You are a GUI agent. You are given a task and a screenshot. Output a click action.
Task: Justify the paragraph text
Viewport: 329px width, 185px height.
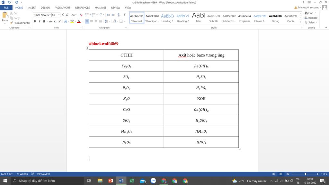click(100, 21)
